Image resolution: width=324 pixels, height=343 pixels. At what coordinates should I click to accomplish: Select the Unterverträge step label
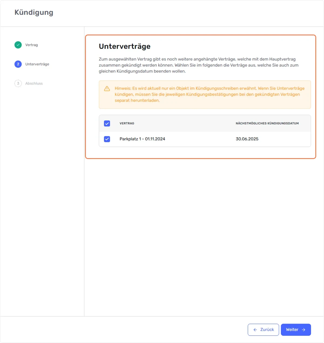(37, 64)
